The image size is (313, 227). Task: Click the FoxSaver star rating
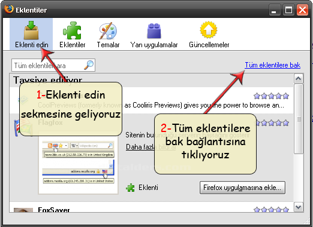tap(271, 210)
